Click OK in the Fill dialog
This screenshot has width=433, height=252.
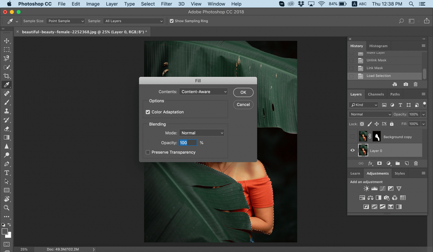click(243, 92)
